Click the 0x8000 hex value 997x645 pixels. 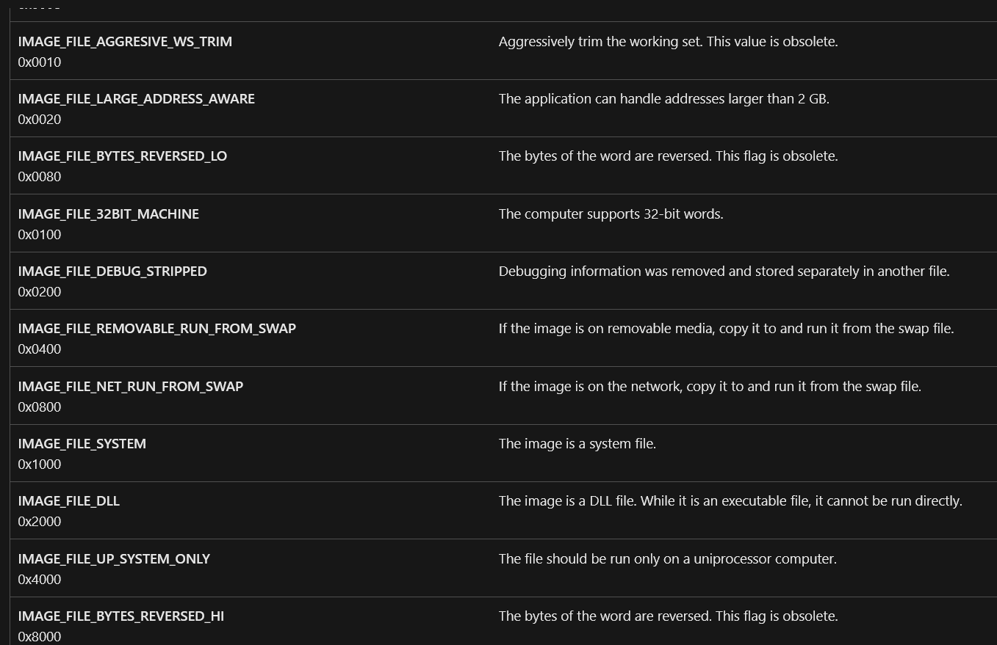point(40,637)
